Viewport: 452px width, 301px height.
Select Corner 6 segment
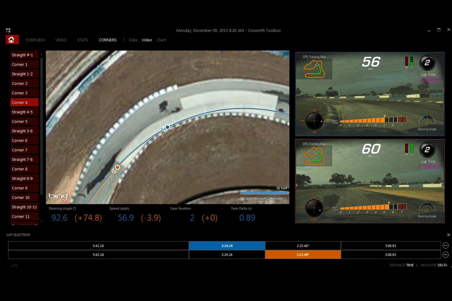tap(25, 140)
